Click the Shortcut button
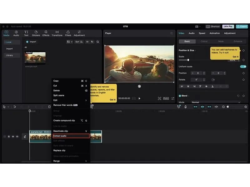 (x=213, y=26)
